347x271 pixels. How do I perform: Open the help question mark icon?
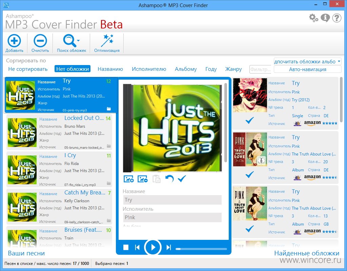(x=336, y=18)
